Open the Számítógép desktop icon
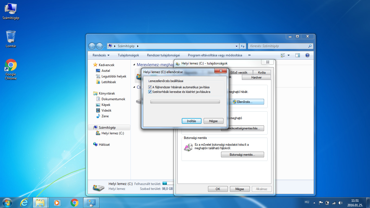 (x=11, y=9)
